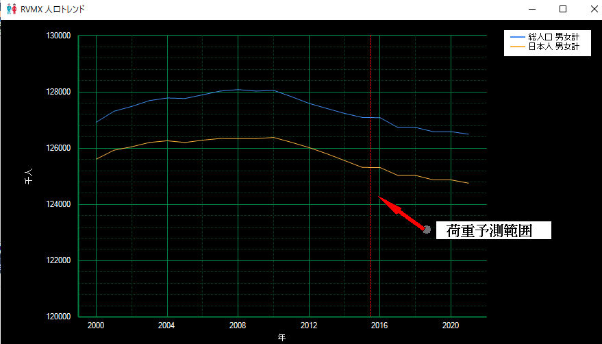Click the 年 x-axis title
The image size is (602, 344).
coord(281,337)
